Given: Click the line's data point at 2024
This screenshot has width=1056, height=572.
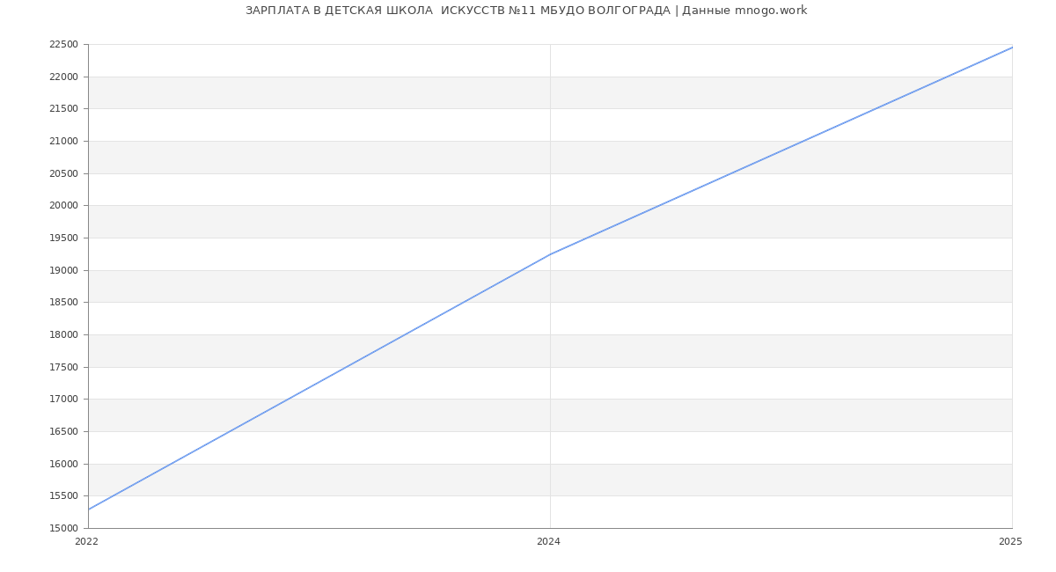Looking at the screenshot, I should [550, 254].
